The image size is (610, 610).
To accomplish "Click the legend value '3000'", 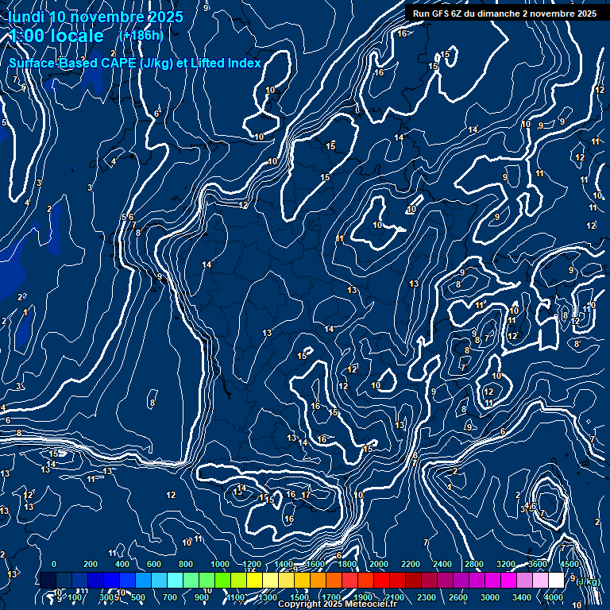I will [x=490, y=597].
